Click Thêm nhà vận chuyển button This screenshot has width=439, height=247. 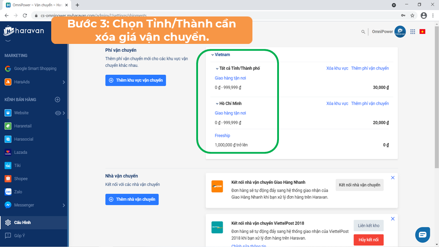point(132,199)
